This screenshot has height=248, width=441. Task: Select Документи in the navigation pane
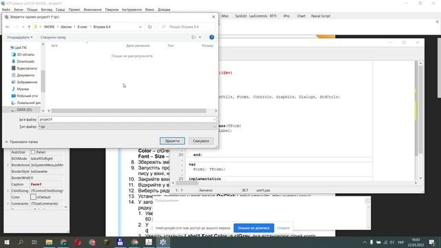[x=23, y=75]
